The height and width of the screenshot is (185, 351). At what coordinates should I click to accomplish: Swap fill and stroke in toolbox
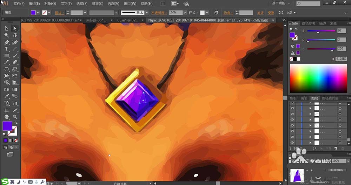tap(16, 123)
